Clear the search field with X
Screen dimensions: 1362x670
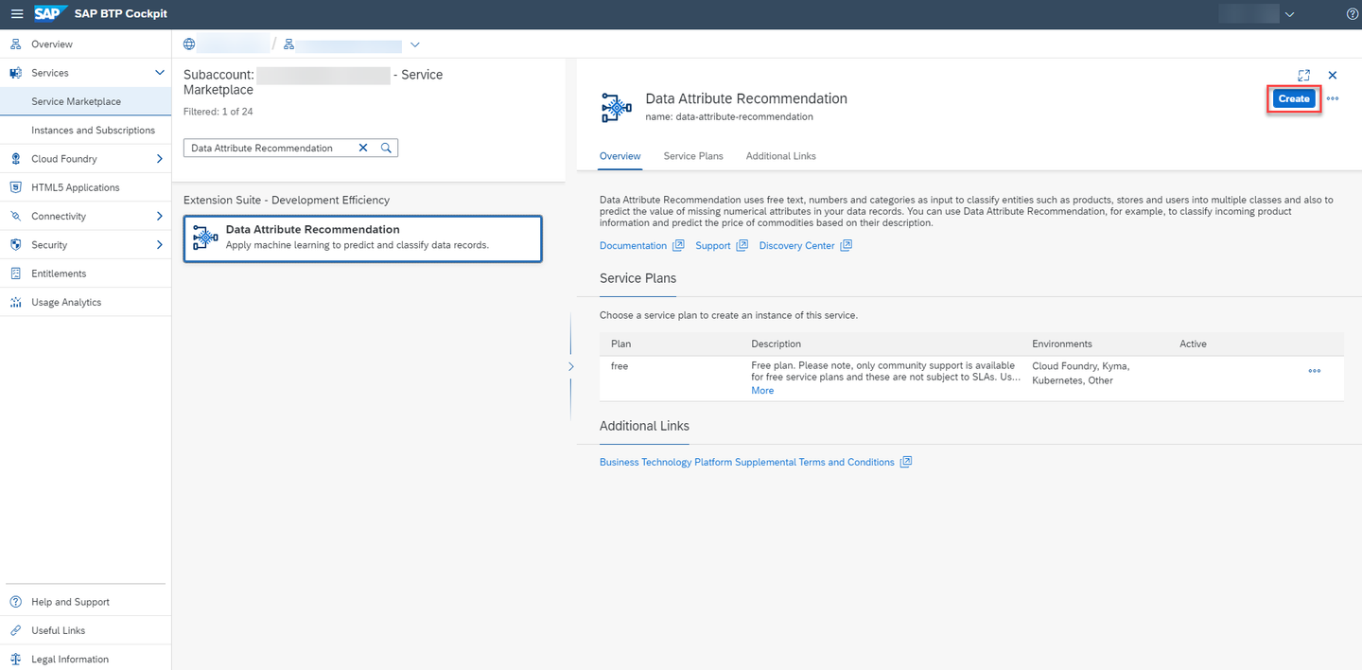[363, 148]
